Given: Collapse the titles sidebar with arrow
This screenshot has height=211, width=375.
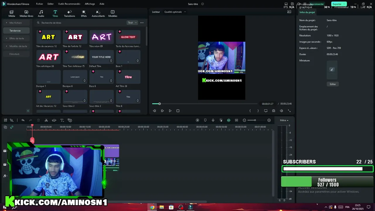Looking at the screenshot, I should [28, 111].
